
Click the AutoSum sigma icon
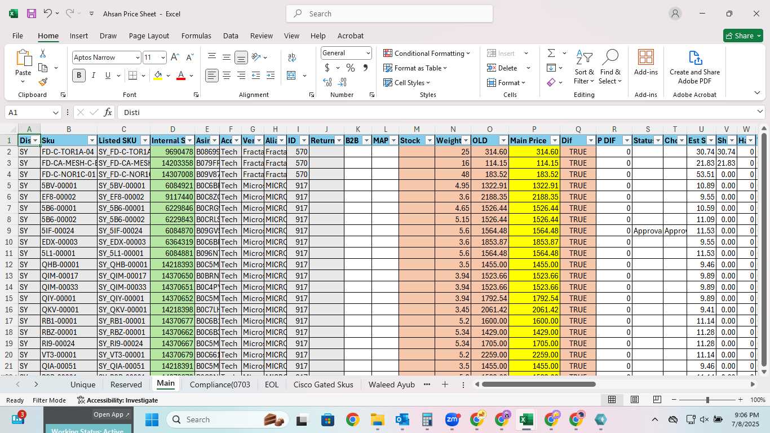[551, 53]
